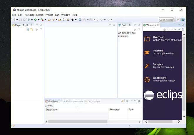Click the blue terminal monitor icon

click(80, 20)
